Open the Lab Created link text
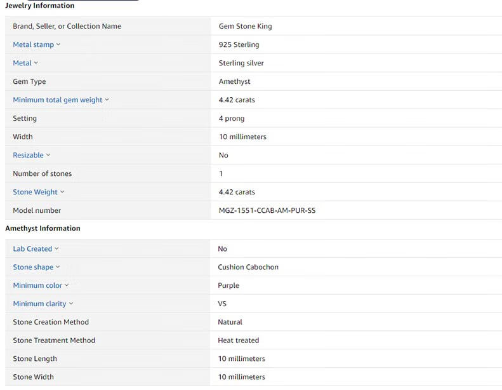The width and height of the screenshot is (502, 390). (x=32, y=249)
